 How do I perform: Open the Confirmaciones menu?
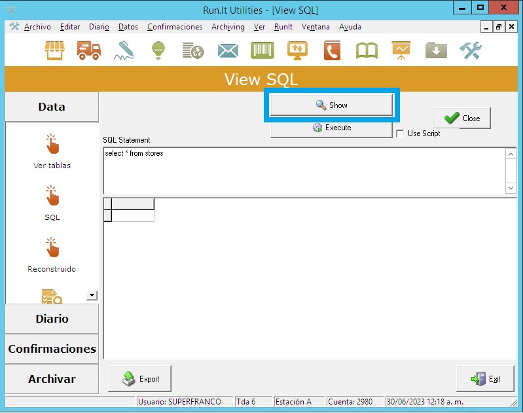tap(175, 27)
